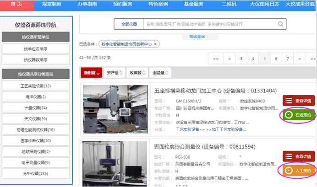Go to next page with > arrow
Viewport: 317px width, 187px height.
(300, 59)
